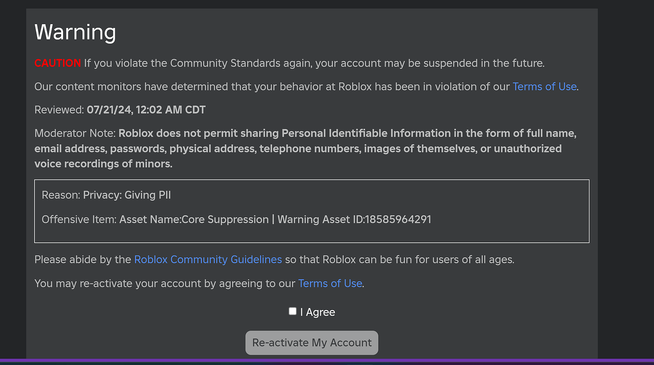Image resolution: width=654 pixels, height=365 pixels.
Task: Click the red CAUTION text
Action: pos(58,63)
